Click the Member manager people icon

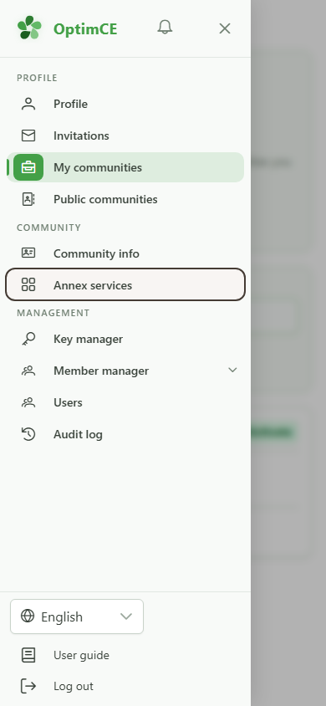[x=28, y=371]
